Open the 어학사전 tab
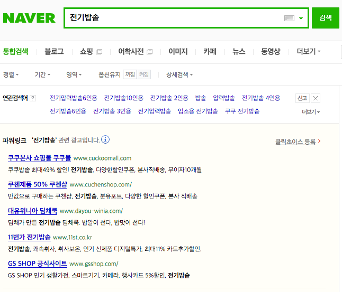 [x=131, y=52]
